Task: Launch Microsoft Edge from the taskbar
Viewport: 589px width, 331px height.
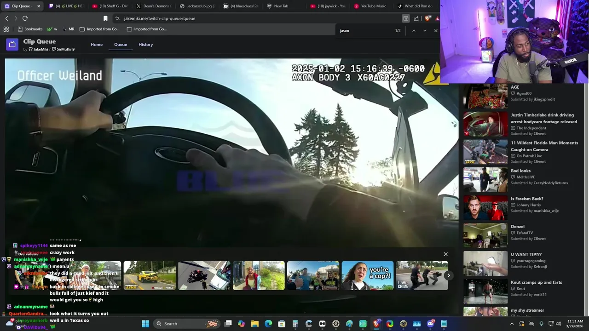Action: click(x=268, y=324)
